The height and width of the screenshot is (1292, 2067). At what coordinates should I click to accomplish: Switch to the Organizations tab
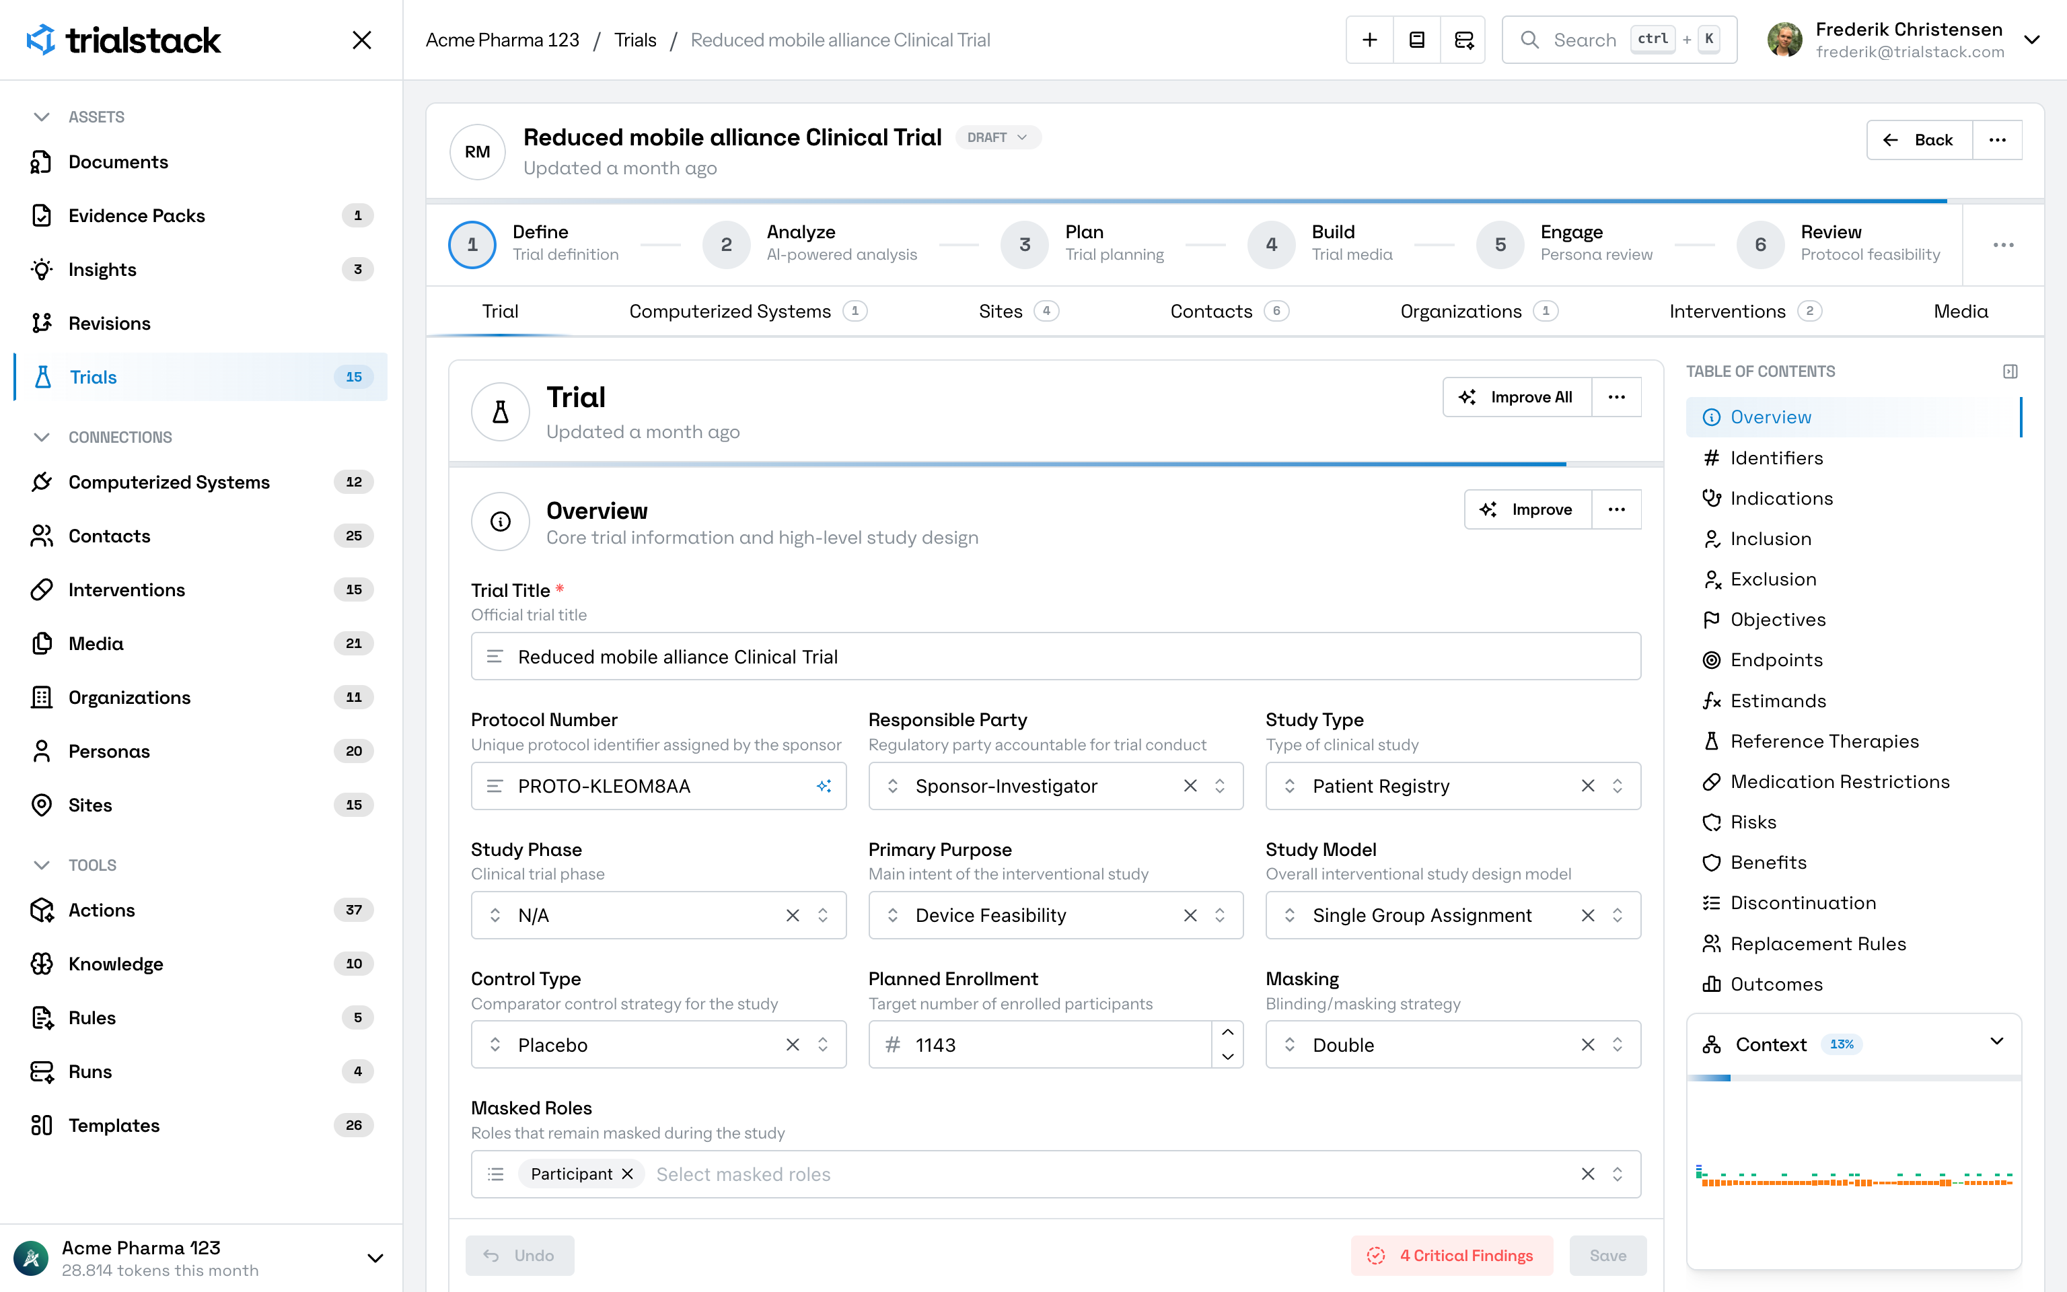point(1478,312)
